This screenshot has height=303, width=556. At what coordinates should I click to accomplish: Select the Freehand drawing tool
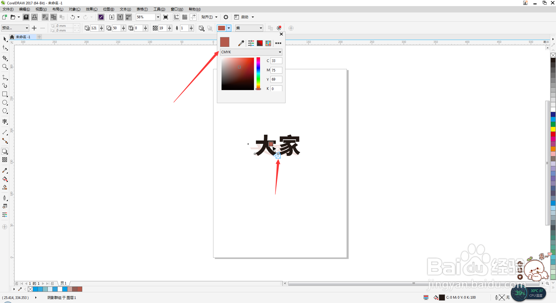[5, 77]
